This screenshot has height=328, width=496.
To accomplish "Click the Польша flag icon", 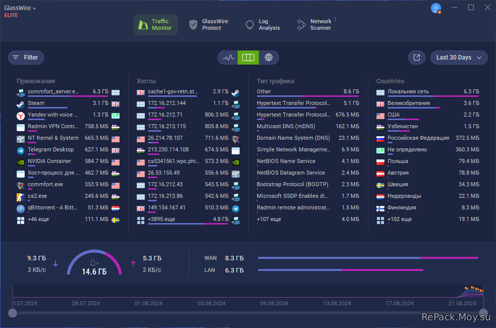I will [x=380, y=162].
